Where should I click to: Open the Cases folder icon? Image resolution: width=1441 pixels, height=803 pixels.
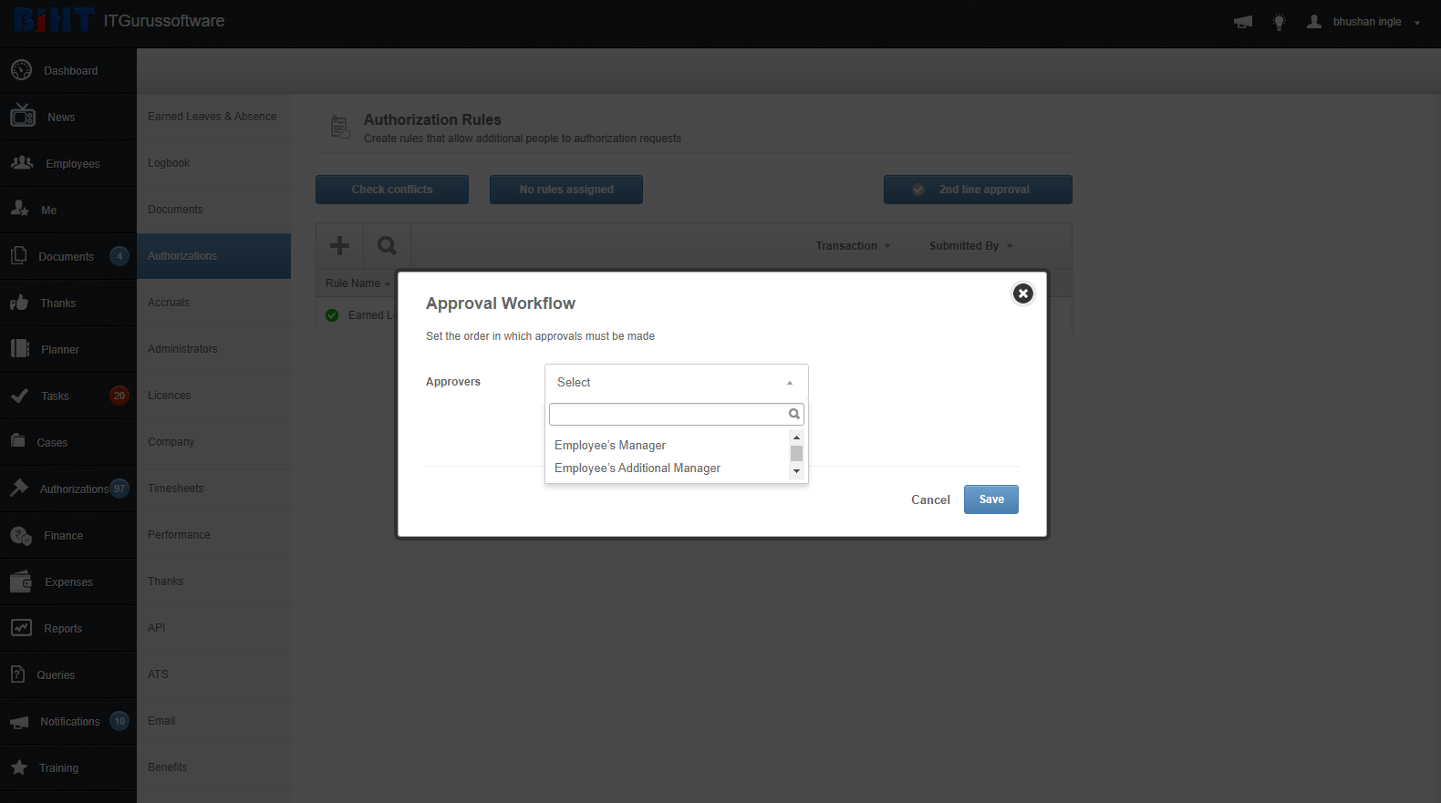[x=18, y=440]
